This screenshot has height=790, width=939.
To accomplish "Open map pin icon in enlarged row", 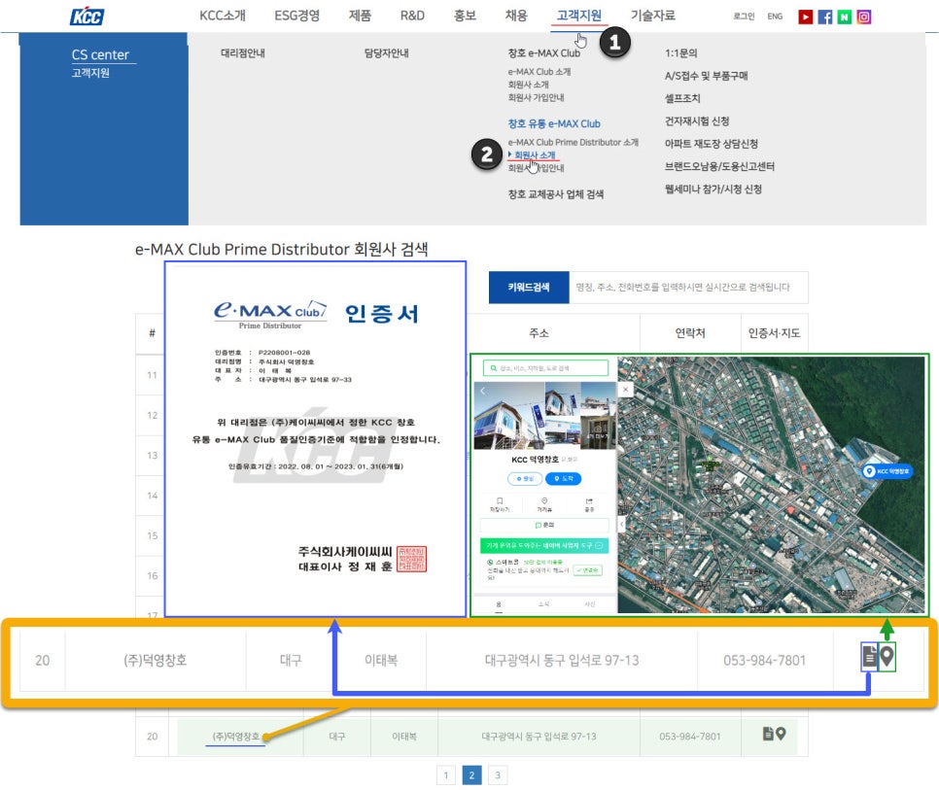I will coord(887,657).
